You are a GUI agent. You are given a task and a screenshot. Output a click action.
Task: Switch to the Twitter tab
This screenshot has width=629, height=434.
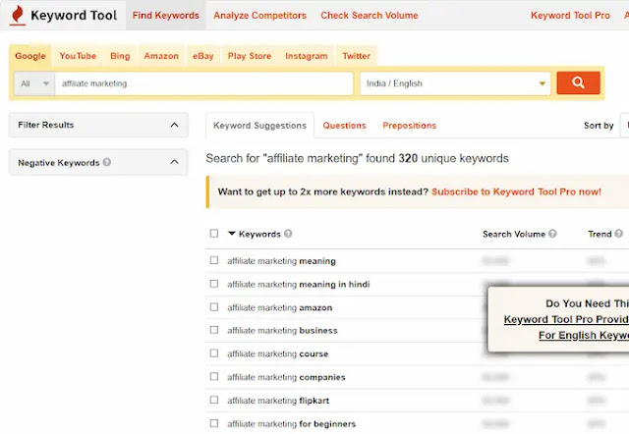coord(356,56)
